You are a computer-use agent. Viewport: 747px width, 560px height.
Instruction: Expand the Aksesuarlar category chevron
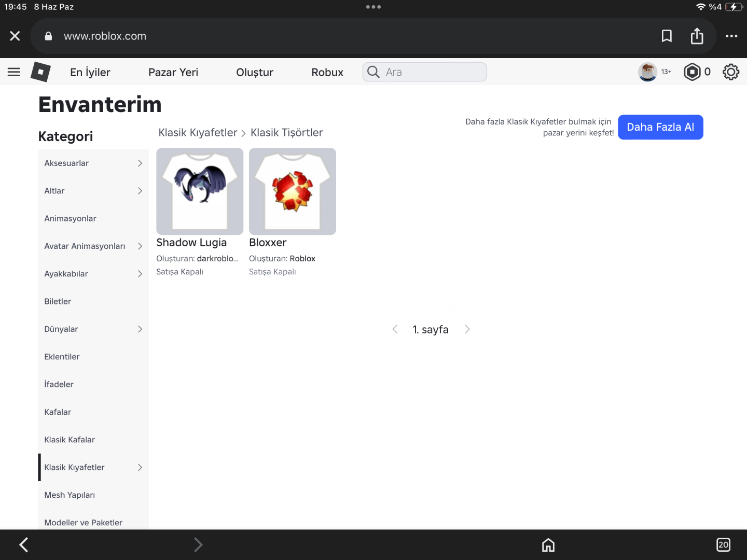[x=140, y=163]
